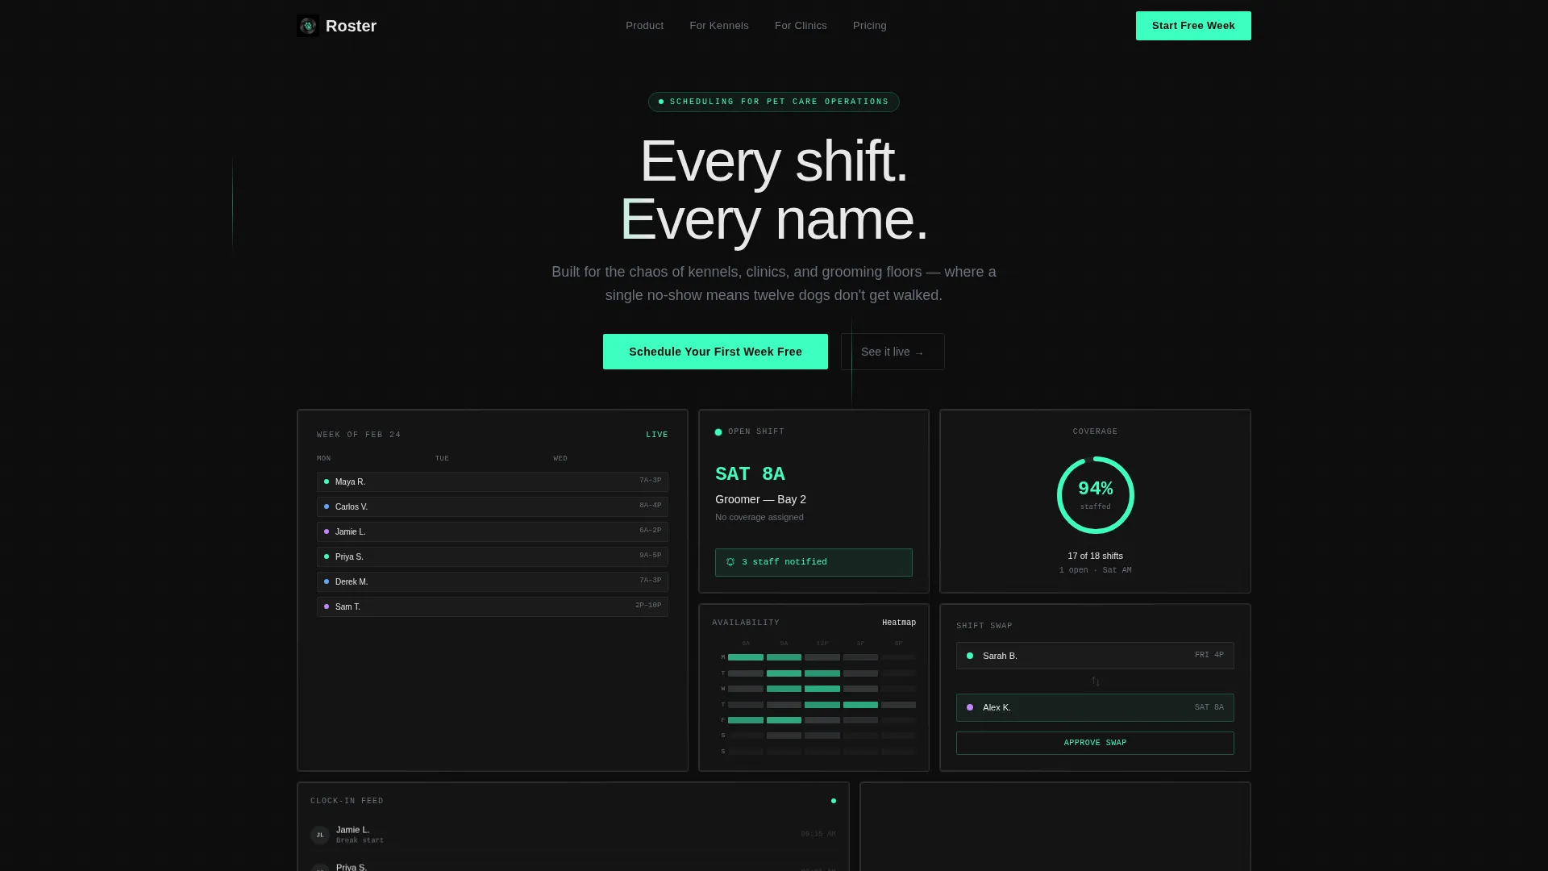This screenshot has width=1548, height=871.
Task: Click the SAT 8A open shift title
Action: 750,474
